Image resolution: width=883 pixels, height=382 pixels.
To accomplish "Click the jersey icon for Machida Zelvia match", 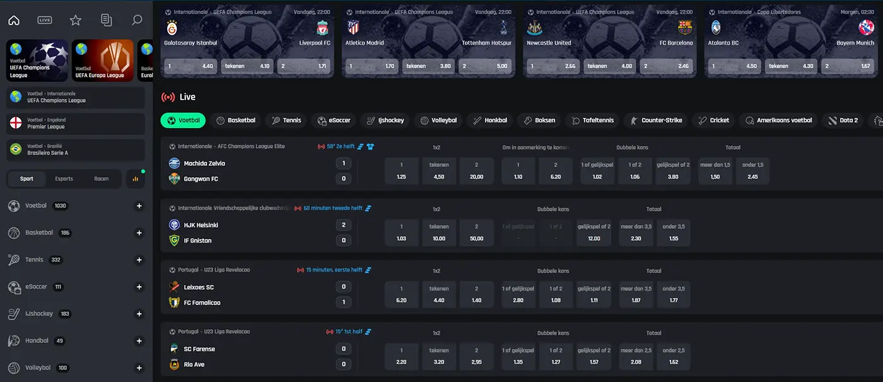I will (x=371, y=146).
